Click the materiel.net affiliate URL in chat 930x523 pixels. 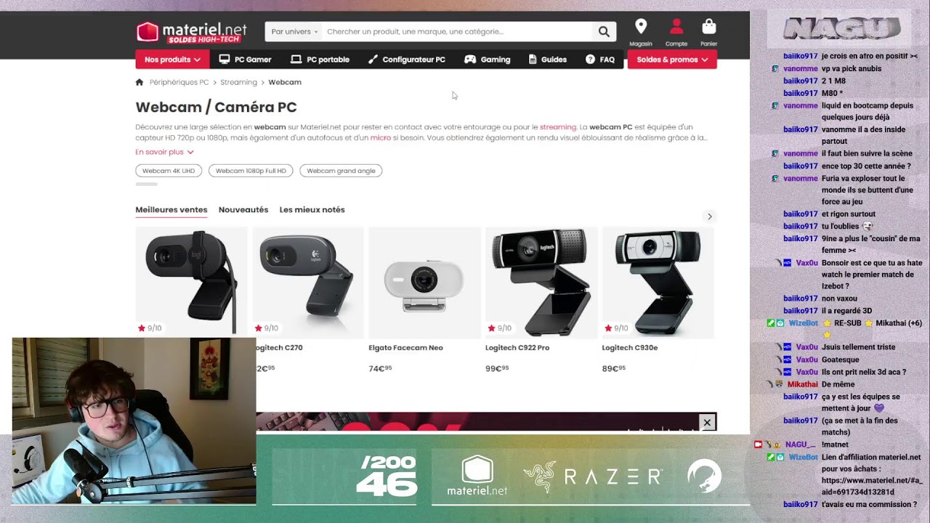(x=873, y=487)
